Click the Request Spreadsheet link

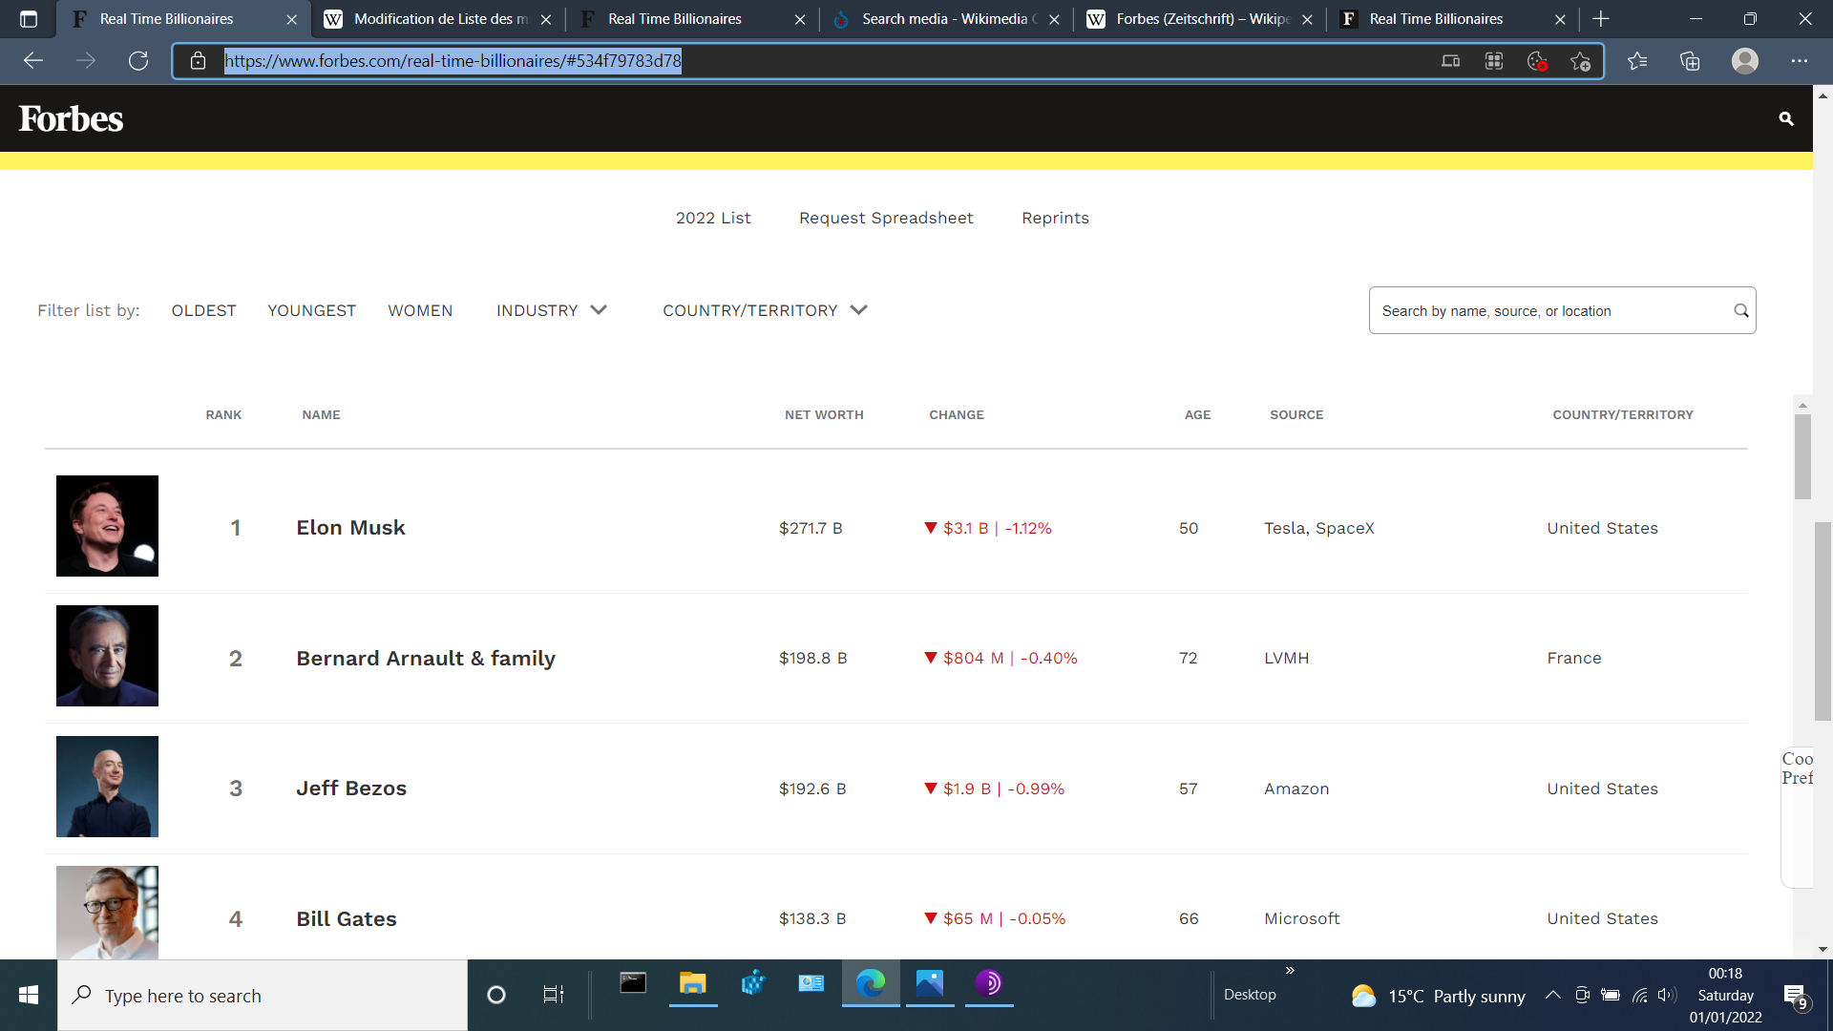[x=886, y=218]
